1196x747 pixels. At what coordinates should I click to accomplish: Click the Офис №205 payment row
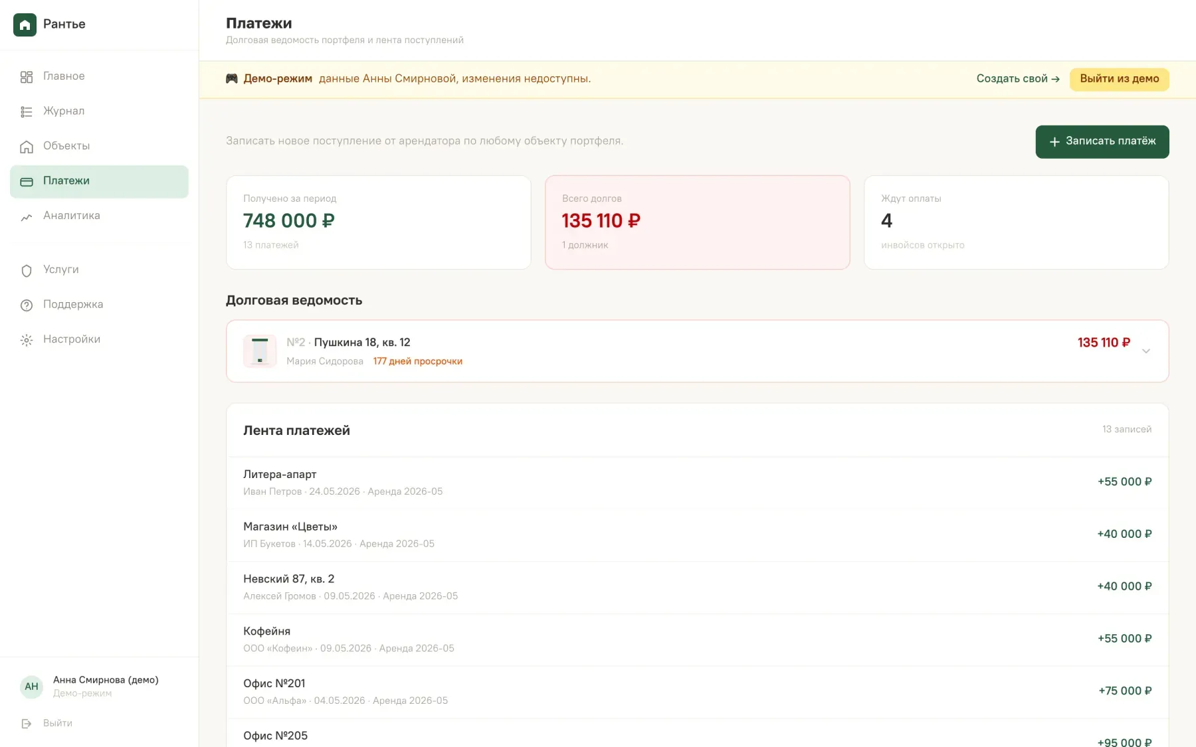click(x=698, y=733)
